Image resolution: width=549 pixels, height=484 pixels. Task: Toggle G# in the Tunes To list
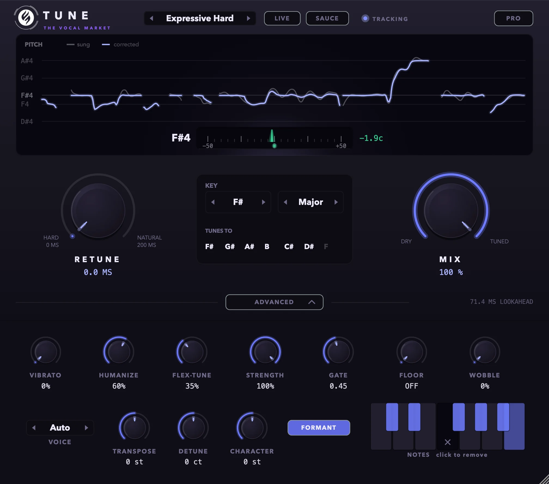pos(230,247)
